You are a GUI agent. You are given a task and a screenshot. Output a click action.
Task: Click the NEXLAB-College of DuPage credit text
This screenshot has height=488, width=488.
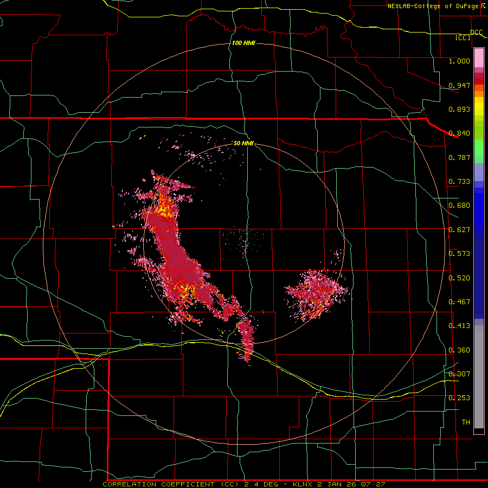coord(434,6)
